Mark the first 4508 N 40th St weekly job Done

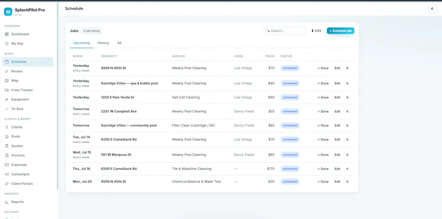click(323, 68)
